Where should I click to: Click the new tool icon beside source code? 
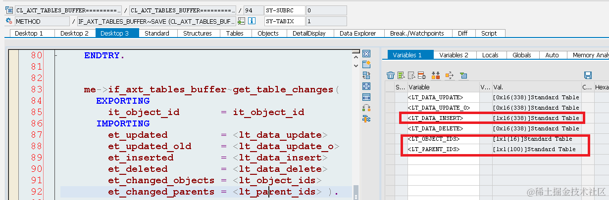coord(367,65)
